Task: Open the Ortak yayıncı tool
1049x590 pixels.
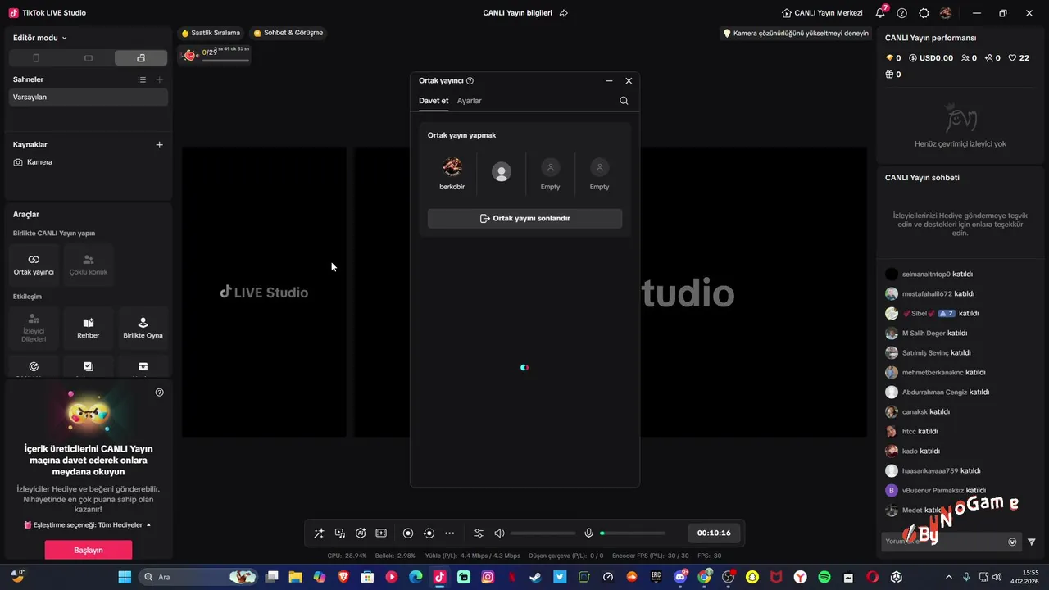Action: pos(34,265)
